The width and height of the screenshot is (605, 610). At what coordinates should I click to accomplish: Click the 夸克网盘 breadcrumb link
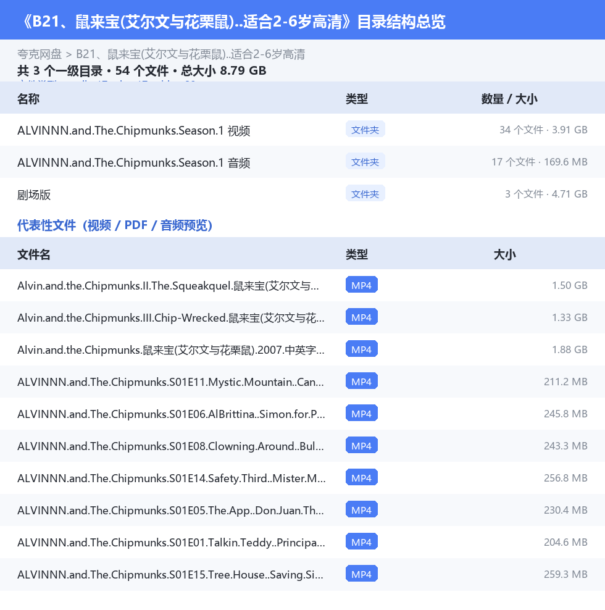pos(40,54)
